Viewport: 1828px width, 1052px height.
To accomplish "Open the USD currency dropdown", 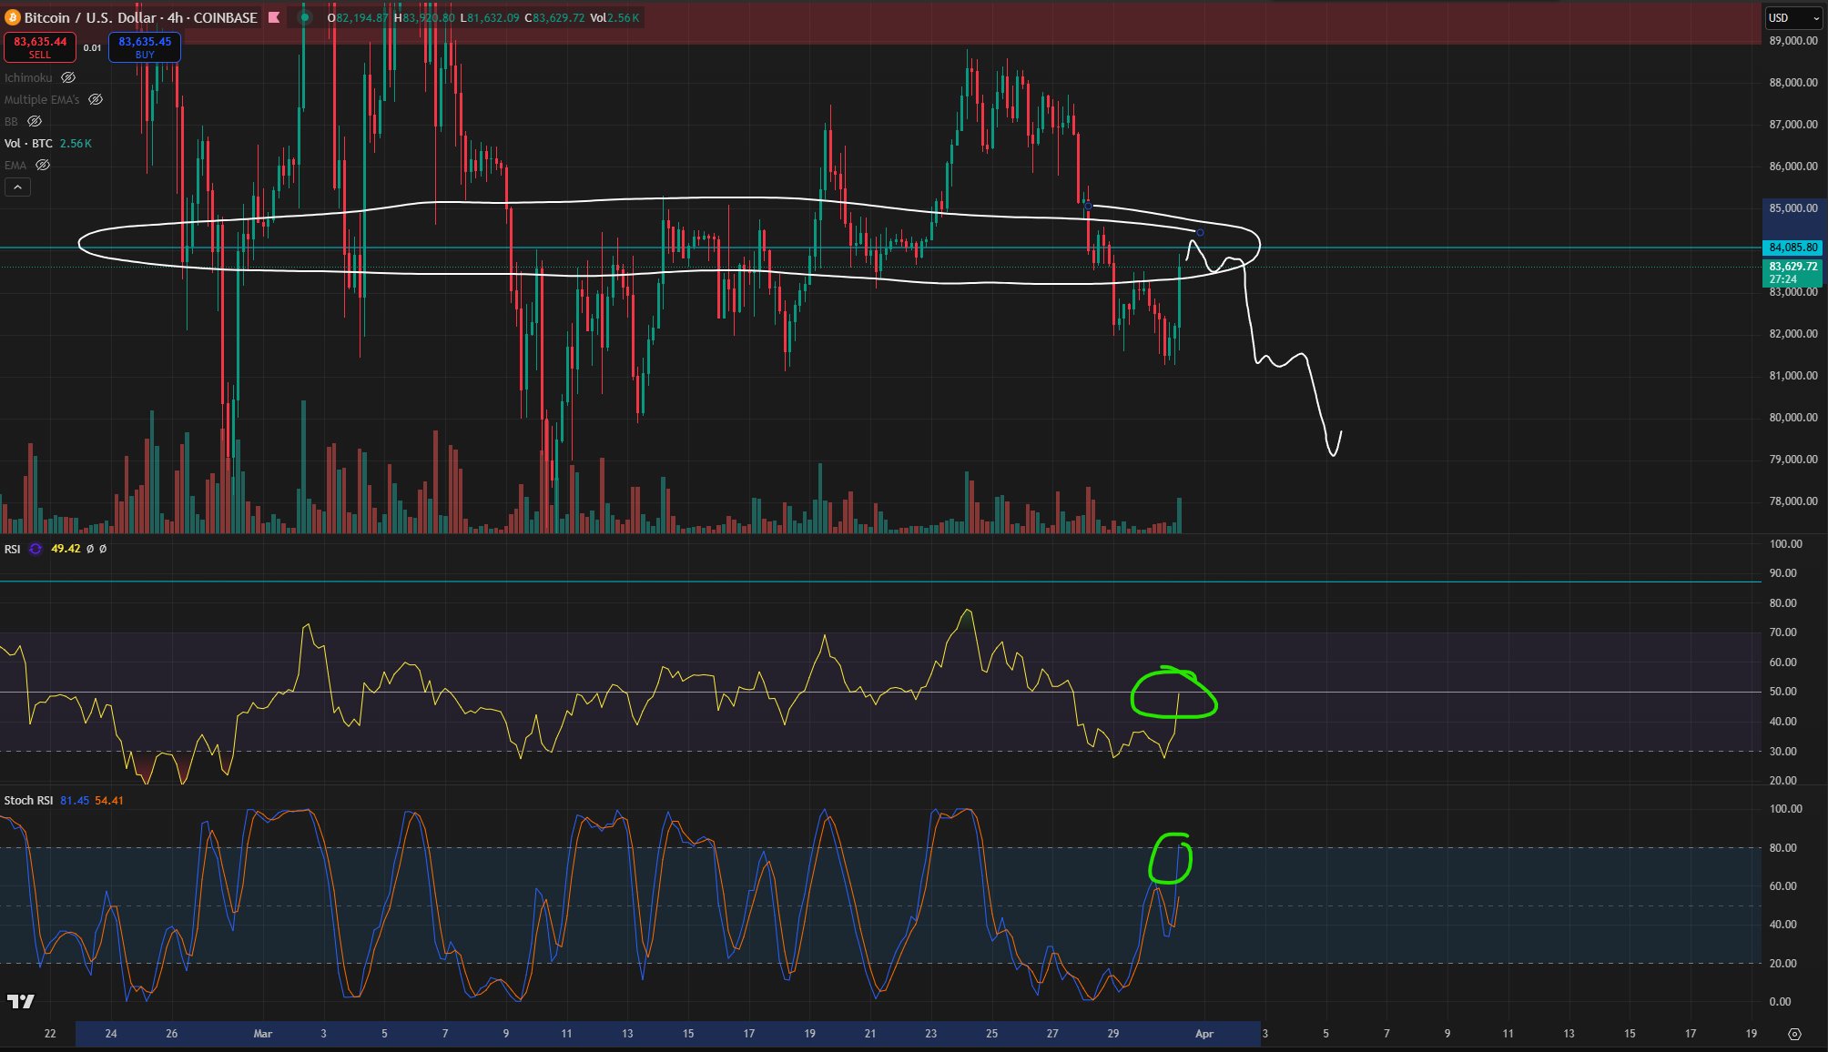I will pos(1793,17).
